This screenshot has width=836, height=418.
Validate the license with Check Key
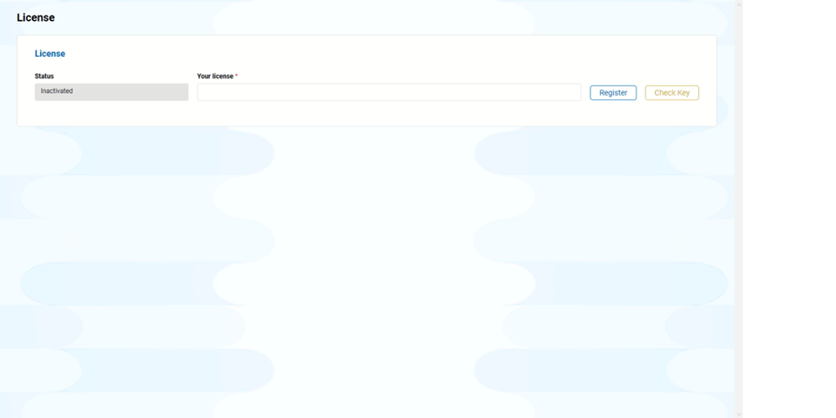click(x=671, y=92)
